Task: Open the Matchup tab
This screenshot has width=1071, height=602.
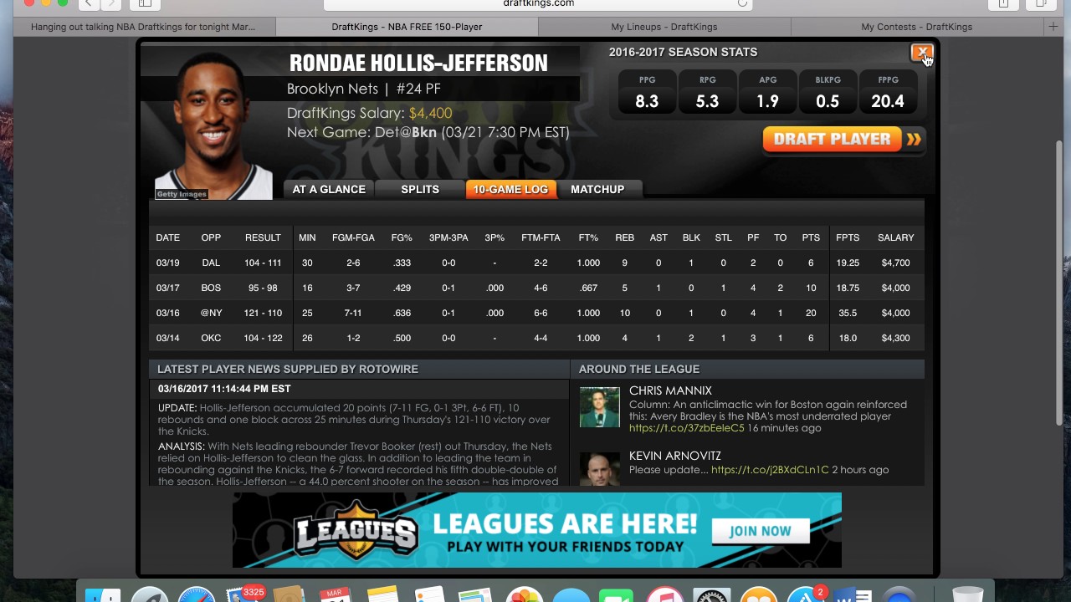Action: (597, 190)
